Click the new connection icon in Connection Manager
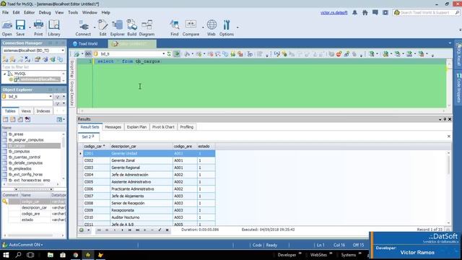Image resolution: width=462 pixels, height=260 pixels. (5, 59)
